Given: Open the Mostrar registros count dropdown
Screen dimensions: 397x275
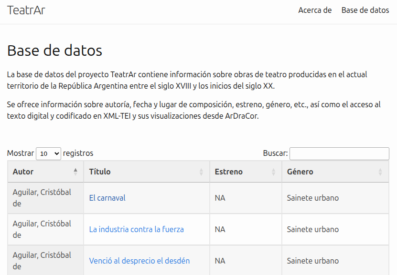Looking at the screenshot, I should pos(48,153).
